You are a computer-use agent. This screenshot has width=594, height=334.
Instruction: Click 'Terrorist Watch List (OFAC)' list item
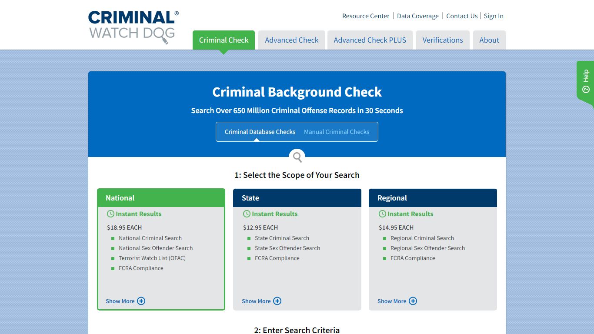pyautogui.click(x=152, y=258)
